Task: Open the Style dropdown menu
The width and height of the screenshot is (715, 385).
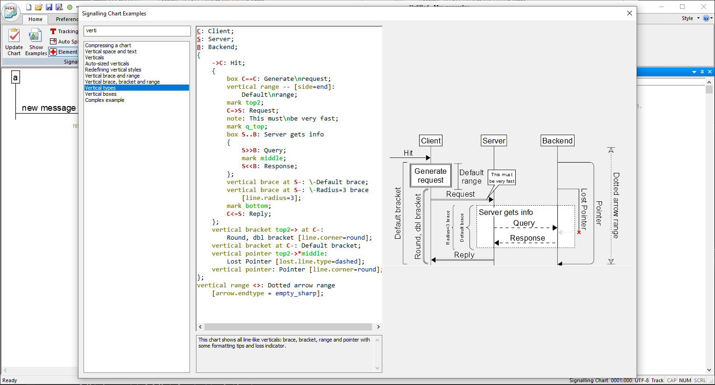Action: coord(690,19)
